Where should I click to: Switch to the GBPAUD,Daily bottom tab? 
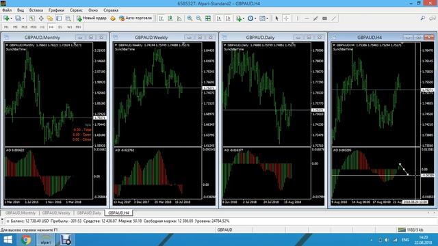tap(89, 213)
